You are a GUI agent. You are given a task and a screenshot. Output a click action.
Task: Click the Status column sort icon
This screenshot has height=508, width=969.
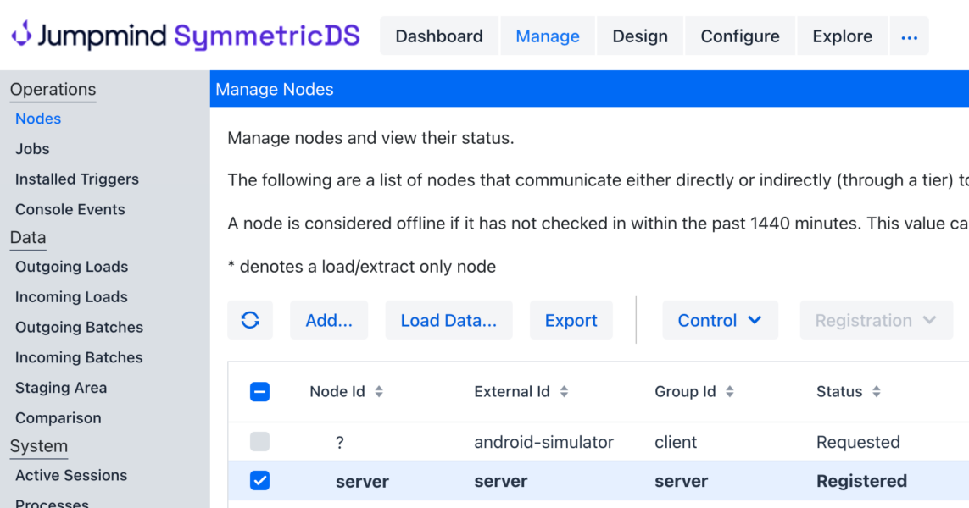pyautogui.click(x=875, y=392)
